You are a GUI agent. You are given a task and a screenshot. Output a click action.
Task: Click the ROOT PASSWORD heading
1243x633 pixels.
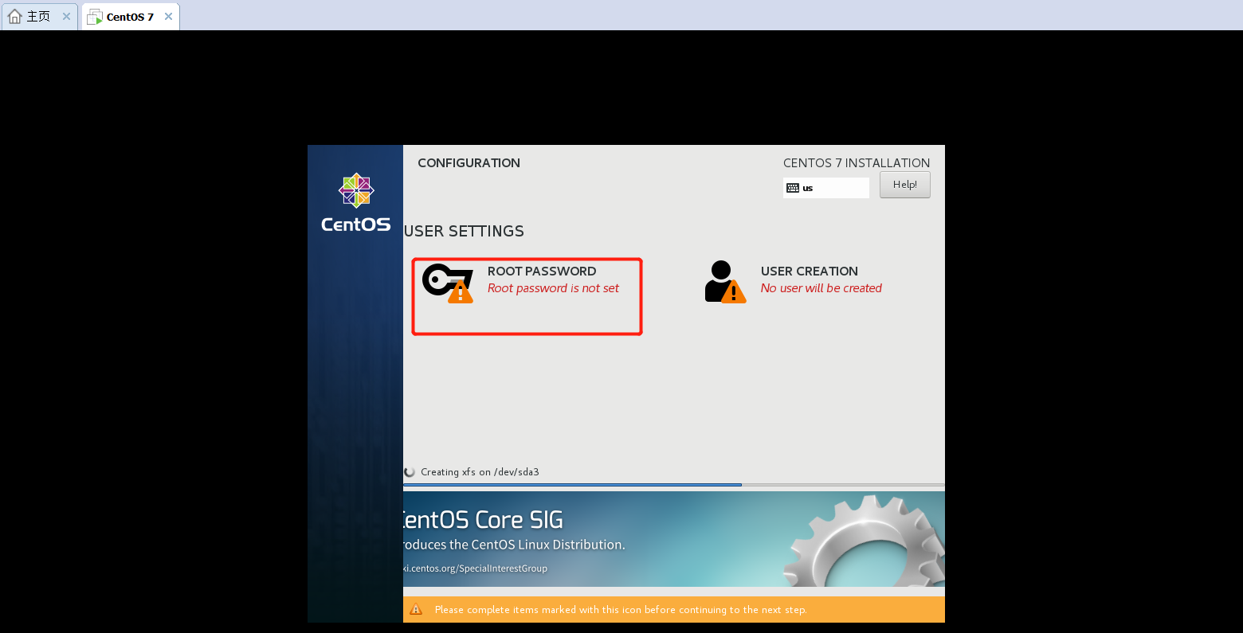(542, 272)
